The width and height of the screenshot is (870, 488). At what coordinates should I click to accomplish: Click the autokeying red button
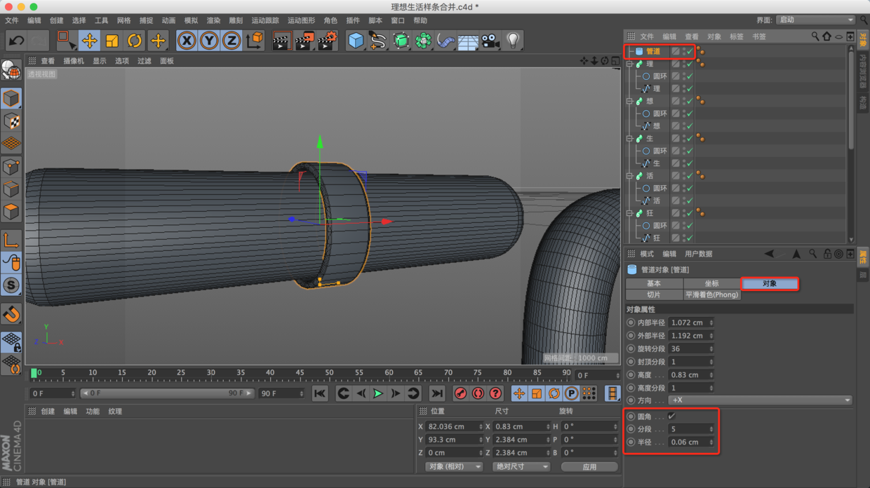pos(478,393)
